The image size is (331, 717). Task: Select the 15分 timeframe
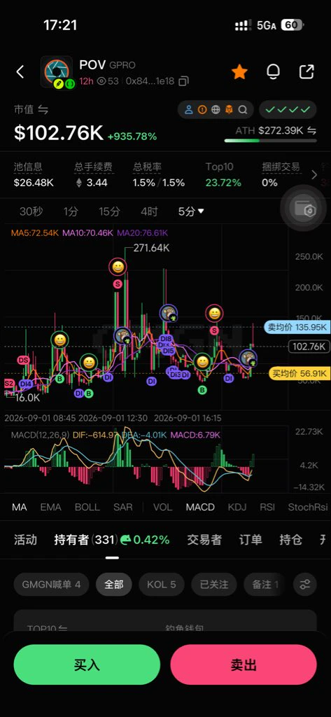tap(109, 211)
